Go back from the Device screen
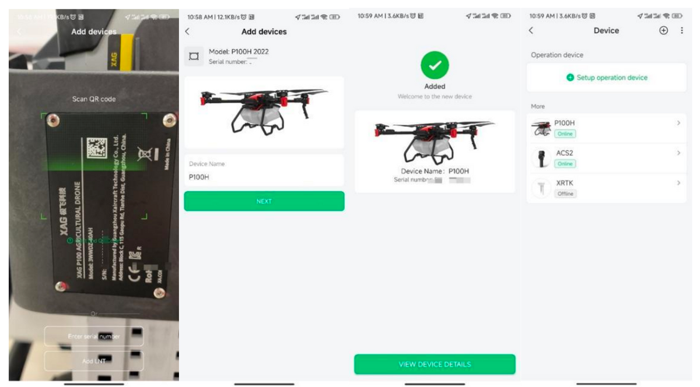700x387 pixels. (531, 31)
